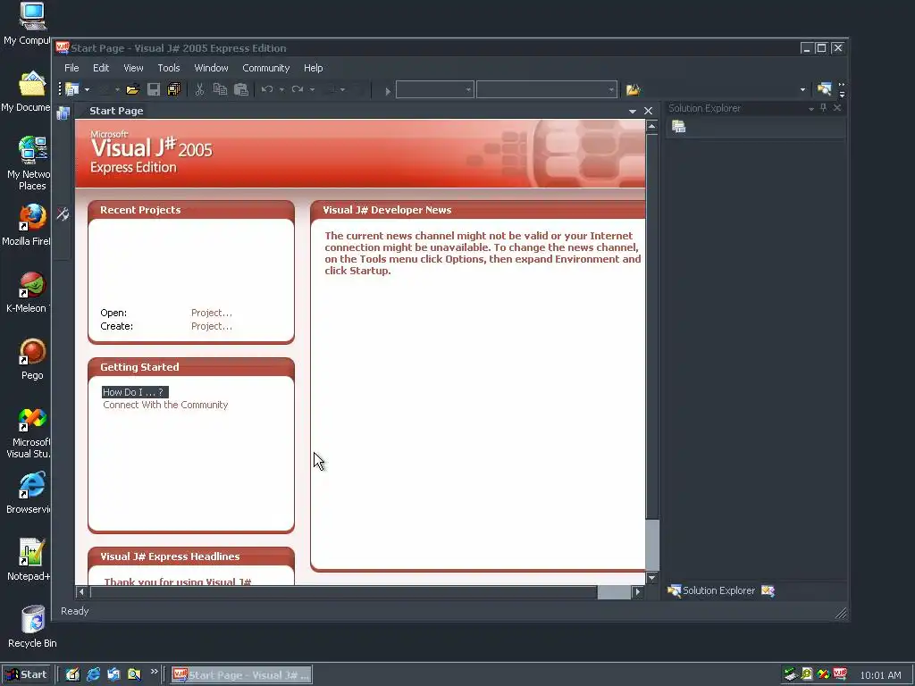Click the Save All toolbar icon
Screen dimensions: 915x686
pyautogui.click(x=174, y=89)
